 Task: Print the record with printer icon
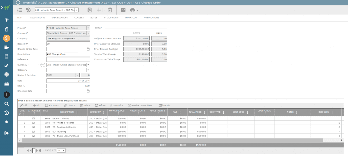pos(133,10)
